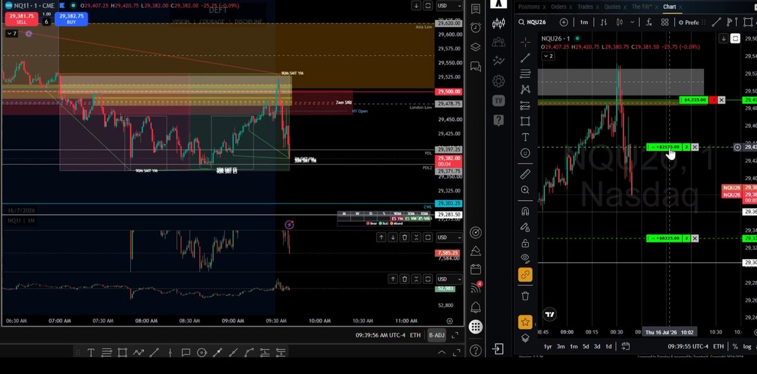Open the watchlist icon in TradingView right rail
757x374 pixels.
pos(476,9)
